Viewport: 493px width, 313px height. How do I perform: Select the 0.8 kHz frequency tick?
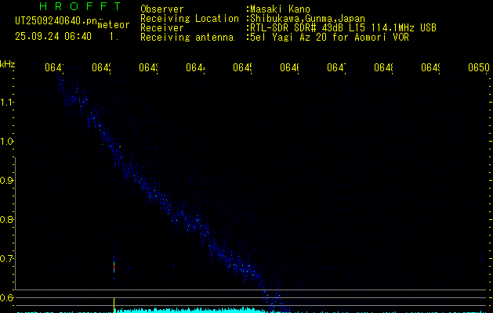pyautogui.click(x=7, y=220)
